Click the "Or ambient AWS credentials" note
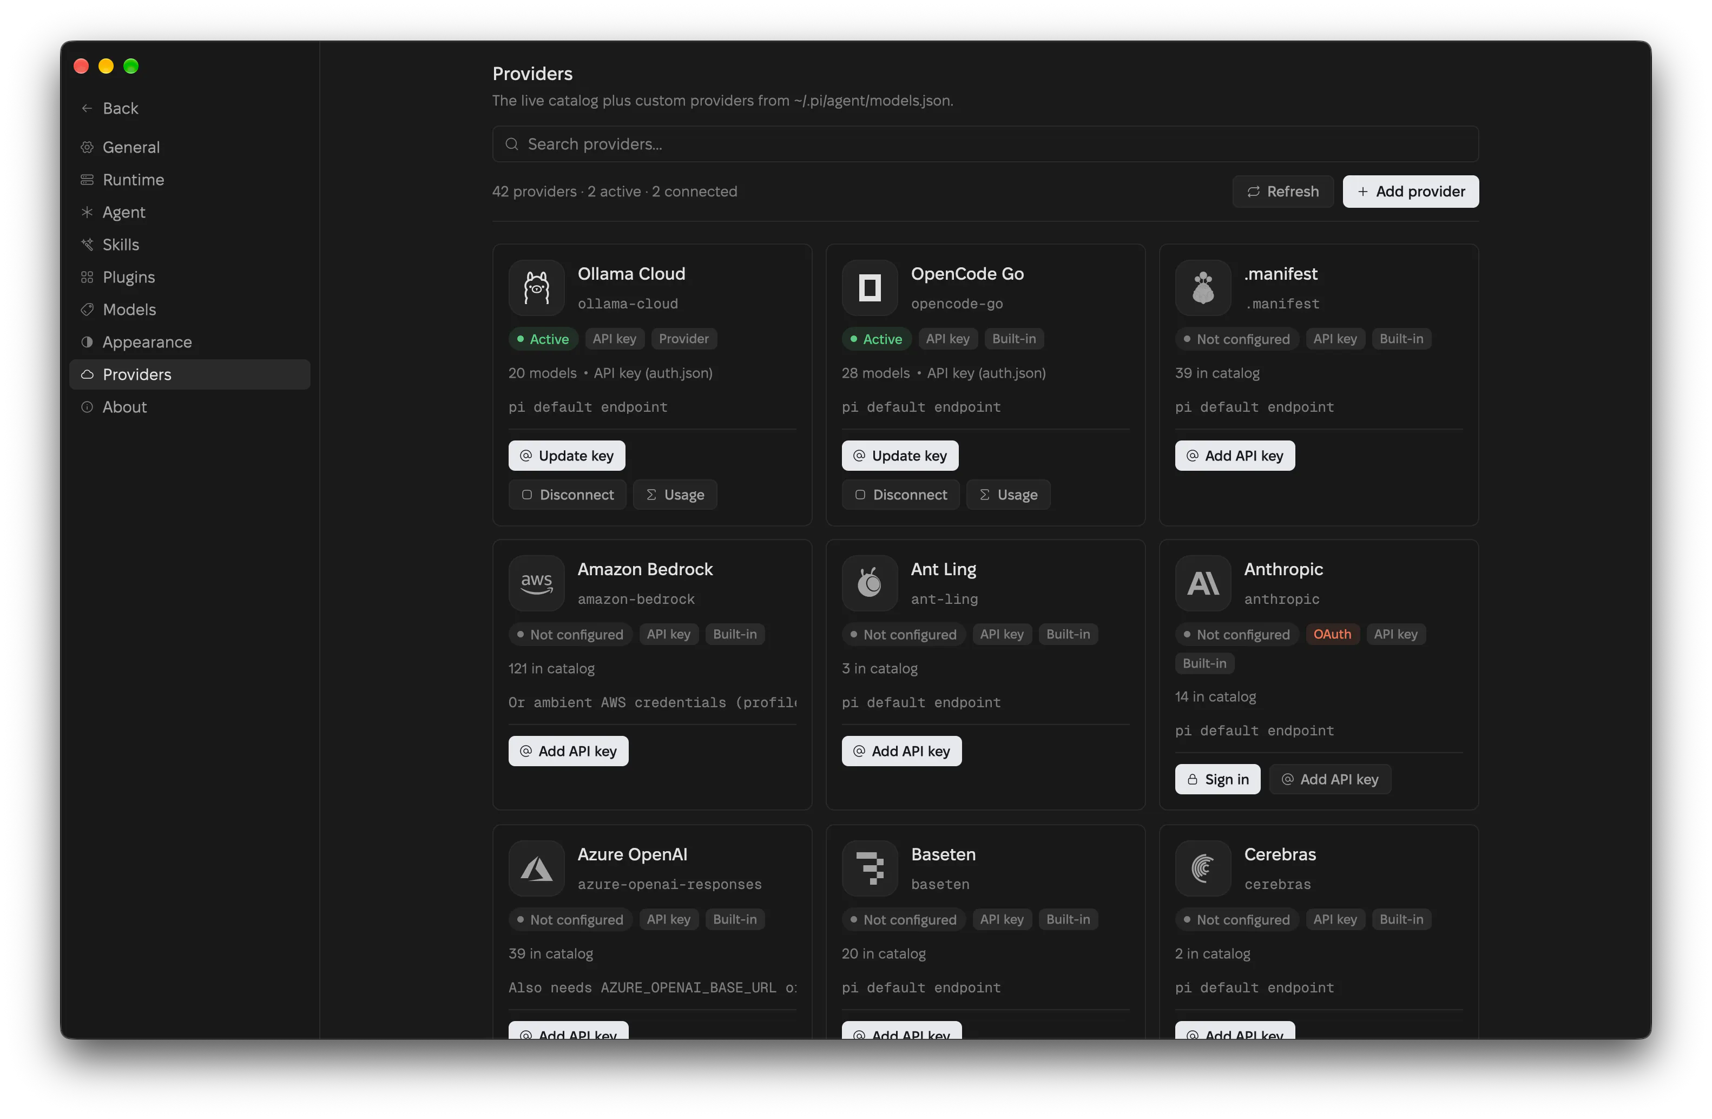 tap(653, 702)
